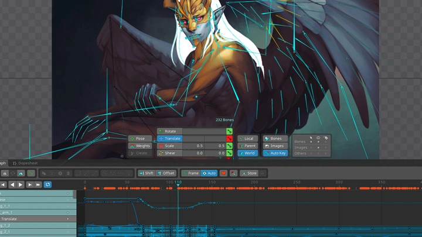The width and height of the screenshot is (422, 237).
Task: Click the red Translate key icon
Action: (x=229, y=139)
